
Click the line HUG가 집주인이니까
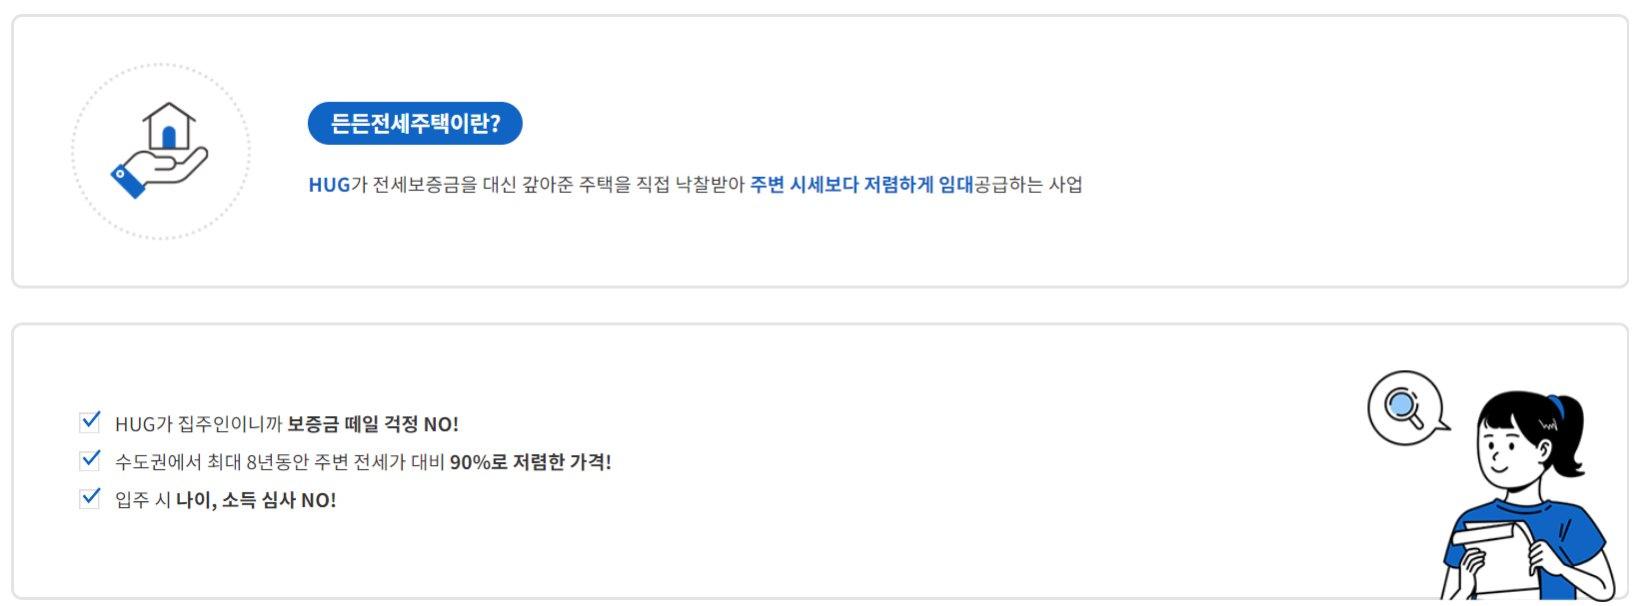pyautogui.click(x=198, y=424)
